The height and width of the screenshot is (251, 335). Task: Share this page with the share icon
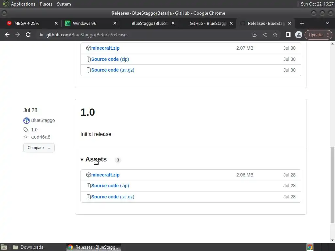tap(264, 35)
